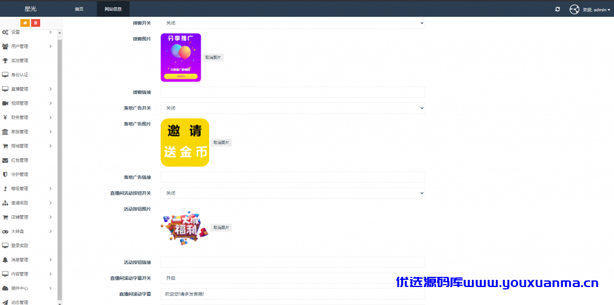Expand 消息管理 using its chevron

[x=50, y=259]
